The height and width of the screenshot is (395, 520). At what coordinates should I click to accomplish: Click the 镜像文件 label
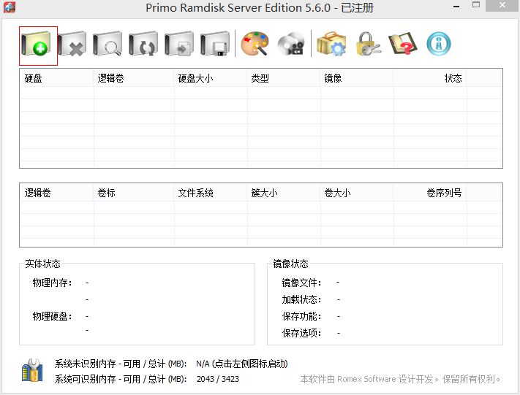click(x=301, y=283)
